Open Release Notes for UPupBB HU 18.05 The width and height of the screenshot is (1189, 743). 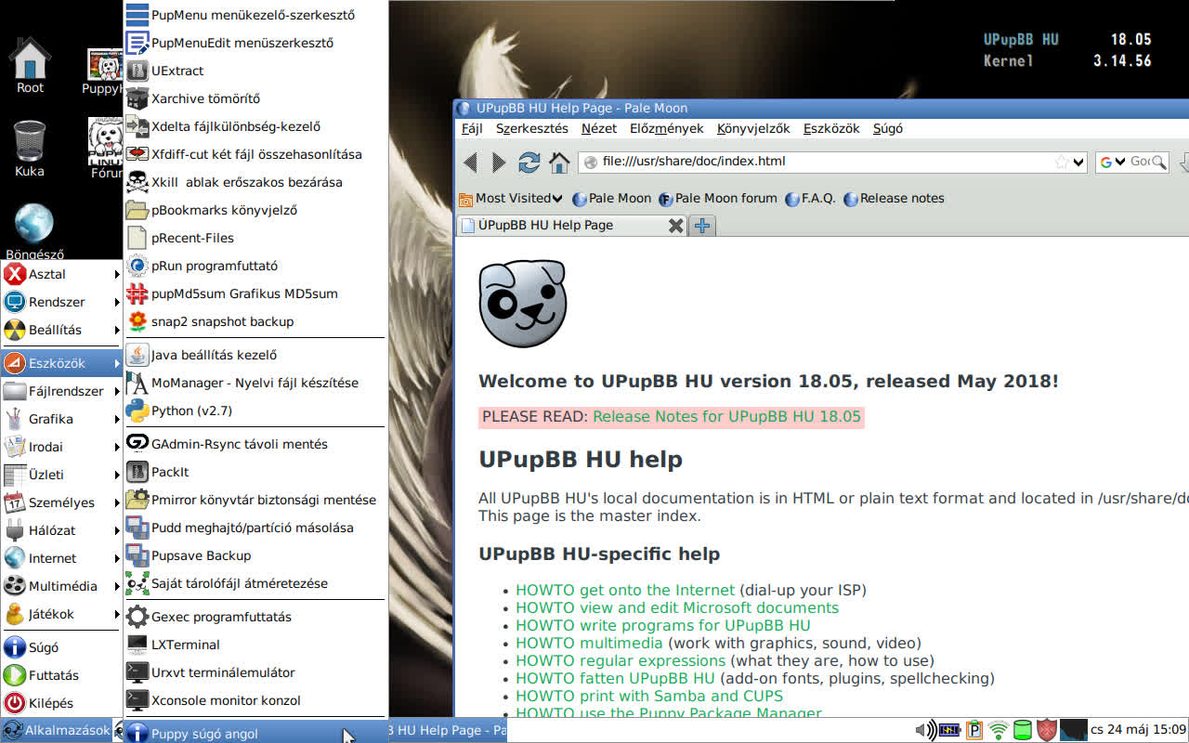(726, 416)
